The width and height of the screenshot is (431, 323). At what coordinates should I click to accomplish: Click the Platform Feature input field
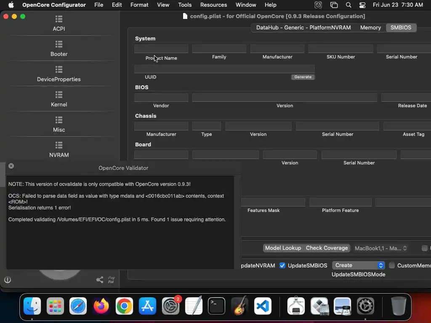click(x=340, y=202)
